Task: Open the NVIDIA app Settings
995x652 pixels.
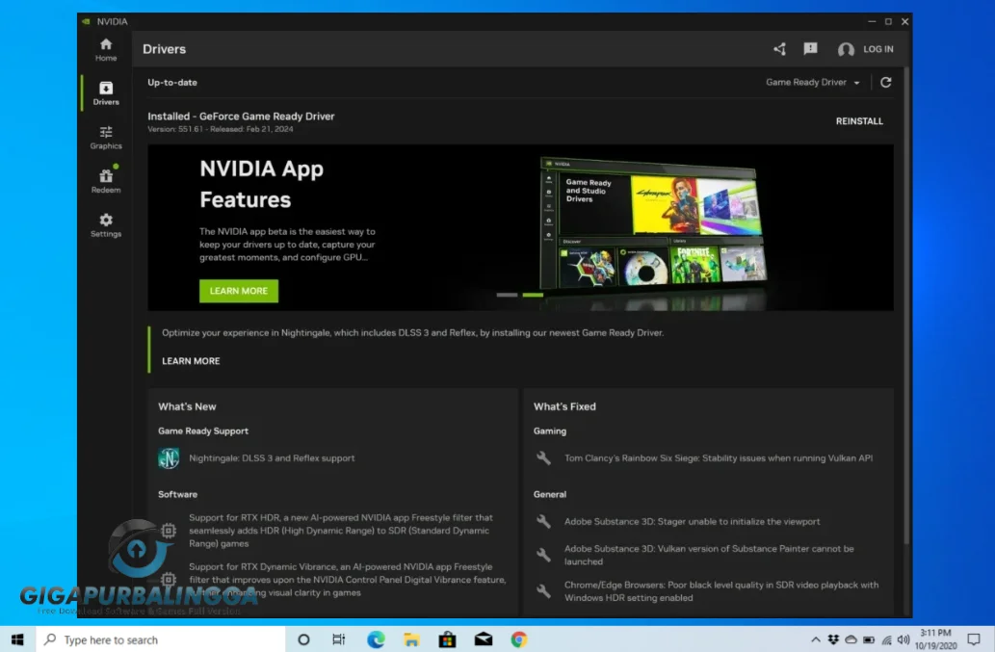Action: pos(106,225)
